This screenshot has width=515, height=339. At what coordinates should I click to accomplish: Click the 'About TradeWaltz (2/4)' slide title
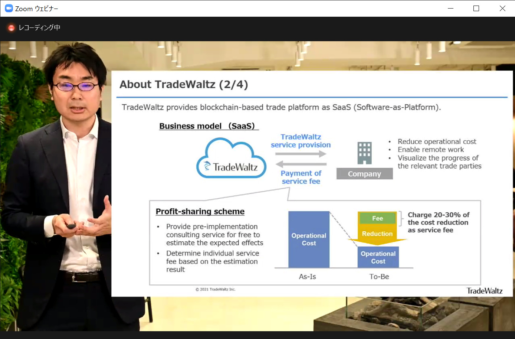[x=184, y=84]
